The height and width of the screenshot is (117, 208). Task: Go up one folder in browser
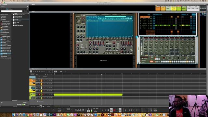click(28, 9)
